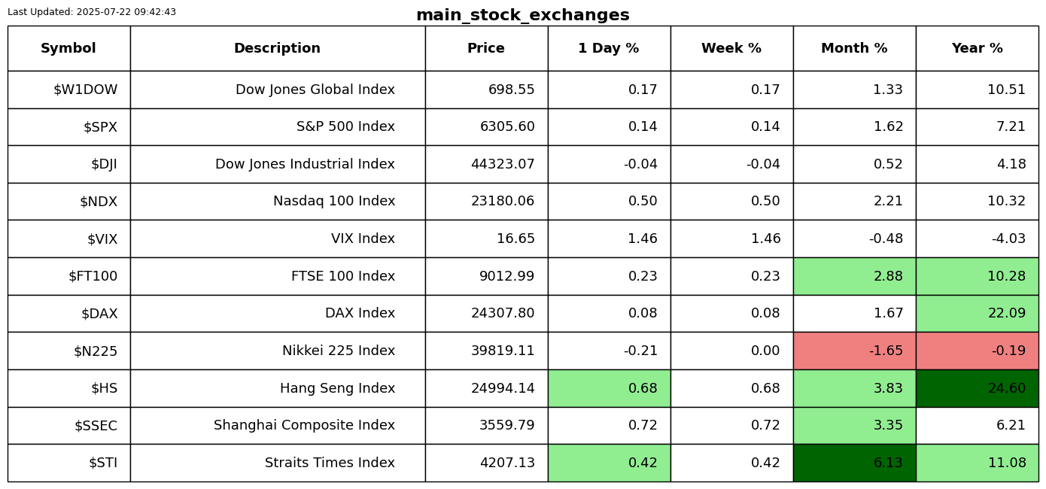The image size is (1046, 489).
Task: Select the Price column header
Action: click(486, 49)
